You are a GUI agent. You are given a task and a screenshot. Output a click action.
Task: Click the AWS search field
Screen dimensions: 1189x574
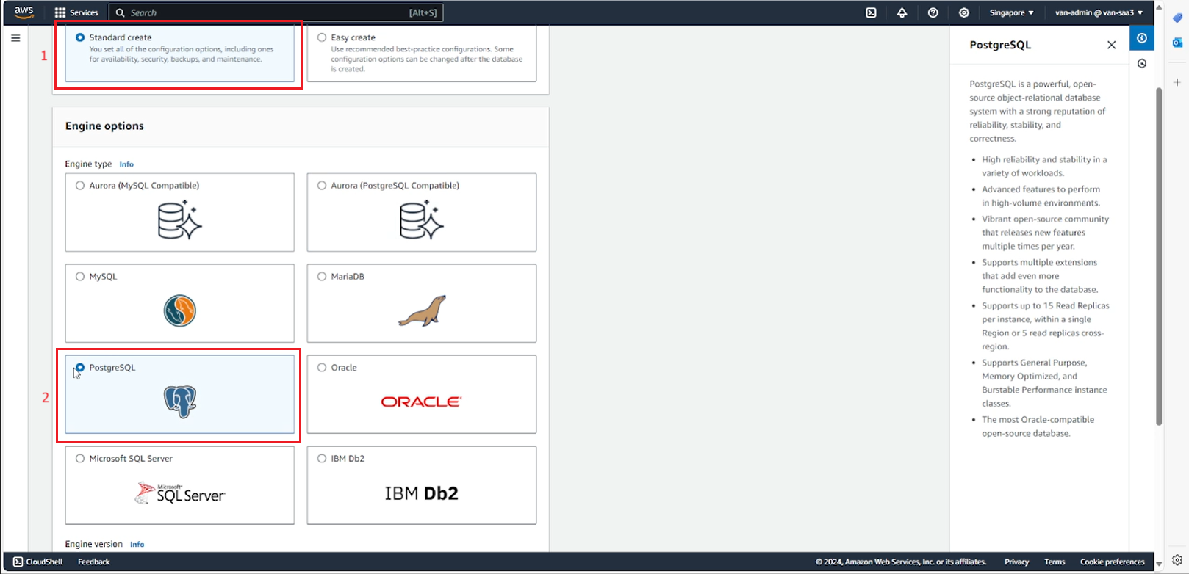[276, 12]
